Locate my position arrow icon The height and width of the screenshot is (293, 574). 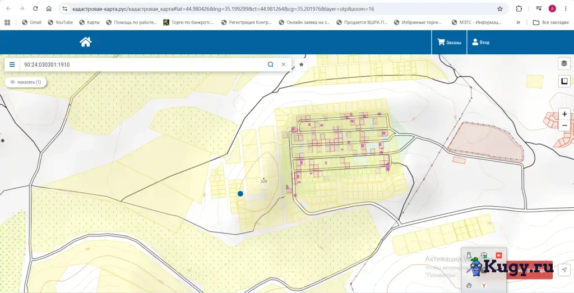pos(564,270)
